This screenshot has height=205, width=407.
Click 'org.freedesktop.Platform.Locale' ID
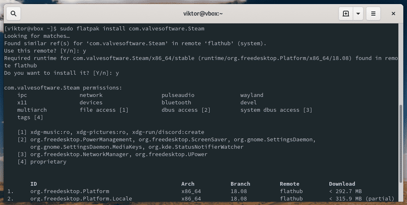(x=81, y=198)
